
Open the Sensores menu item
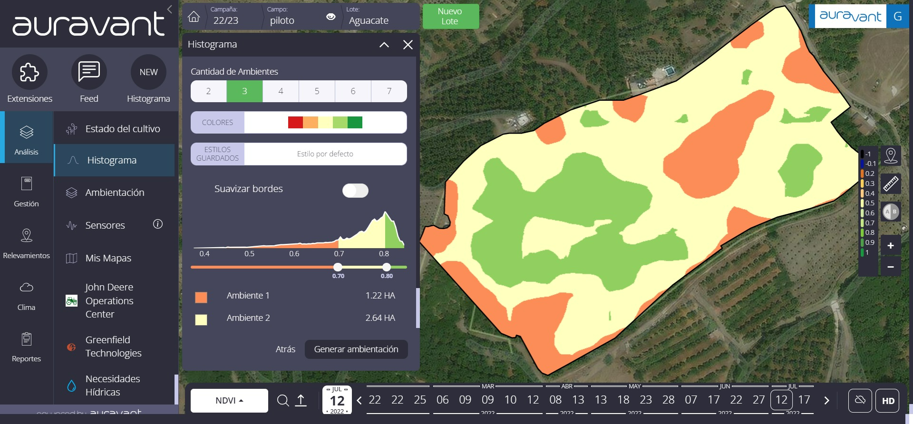pyautogui.click(x=105, y=225)
